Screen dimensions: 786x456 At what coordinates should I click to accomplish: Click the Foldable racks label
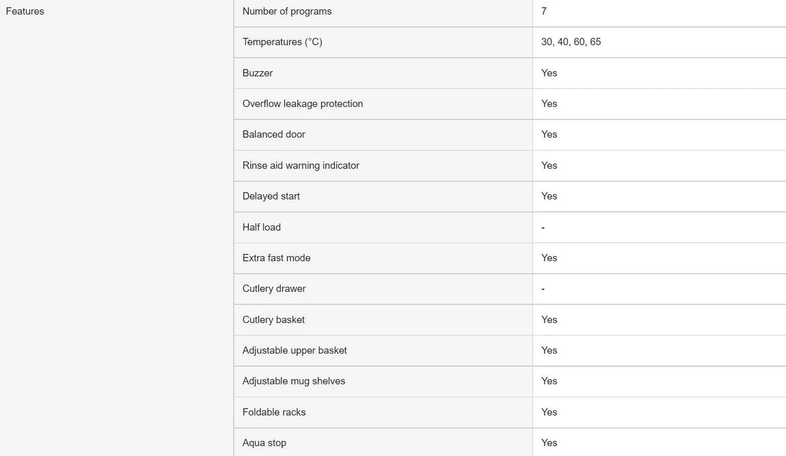click(274, 412)
